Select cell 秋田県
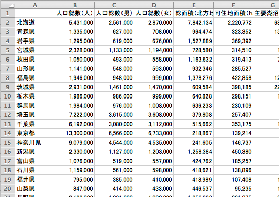This screenshot has width=279, height=197. [35, 60]
